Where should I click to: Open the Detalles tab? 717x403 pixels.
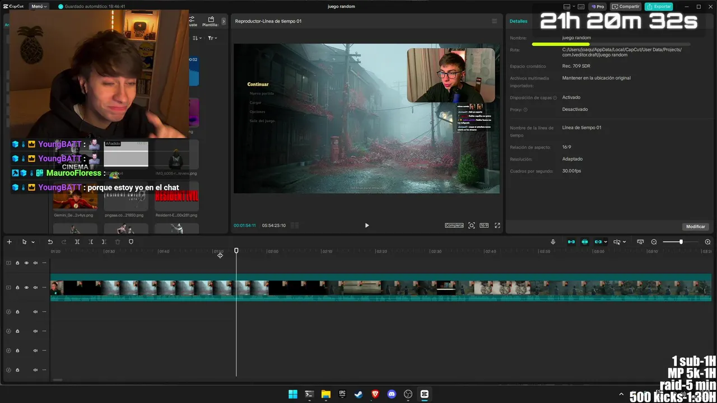518,21
